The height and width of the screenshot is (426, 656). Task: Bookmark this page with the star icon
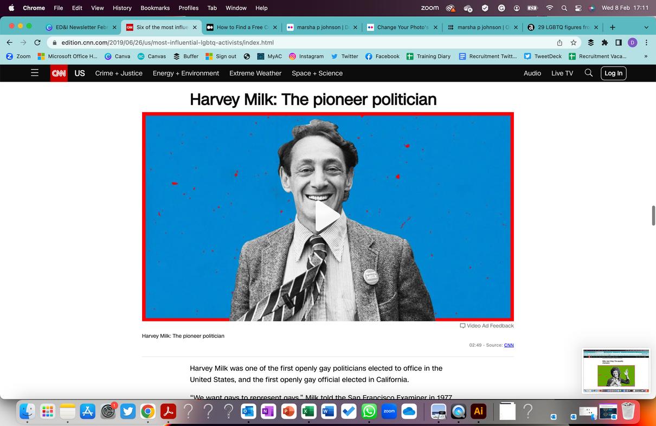(574, 42)
